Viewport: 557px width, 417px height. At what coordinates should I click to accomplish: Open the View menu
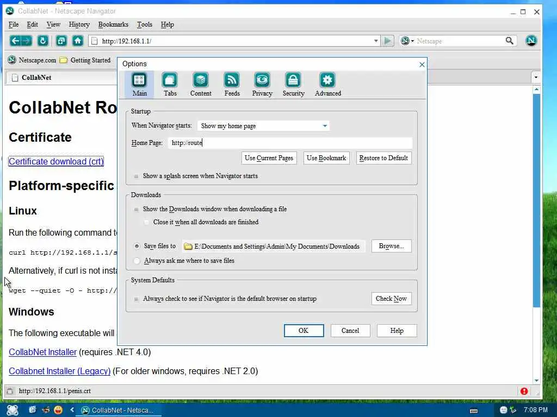point(53,24)
